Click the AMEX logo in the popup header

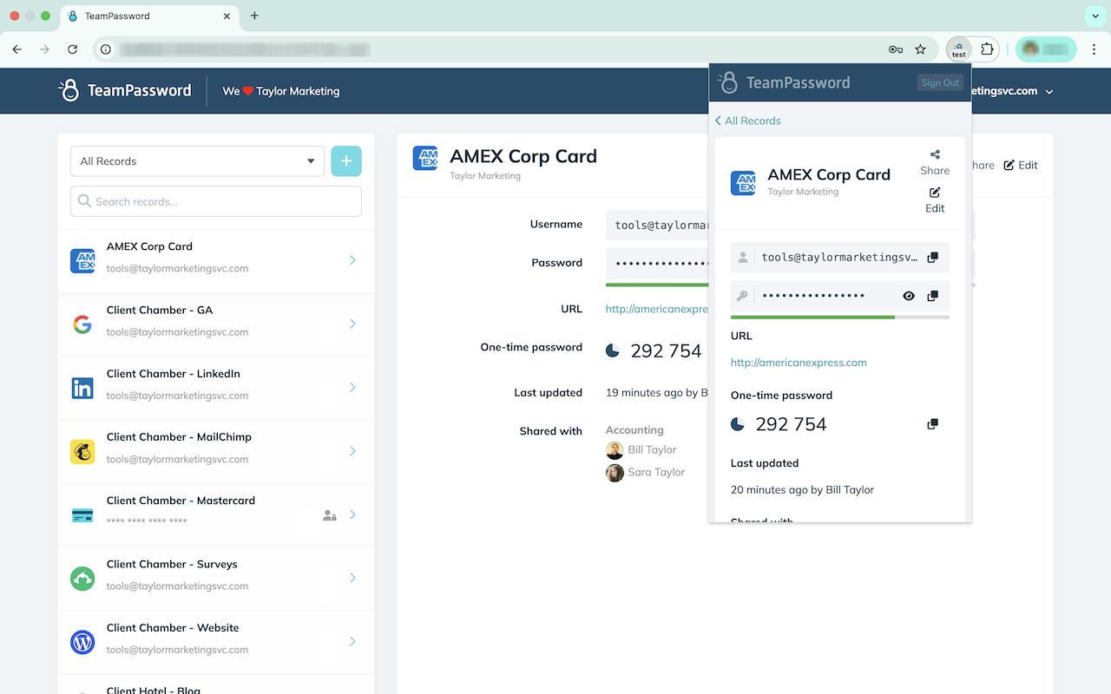743,183
